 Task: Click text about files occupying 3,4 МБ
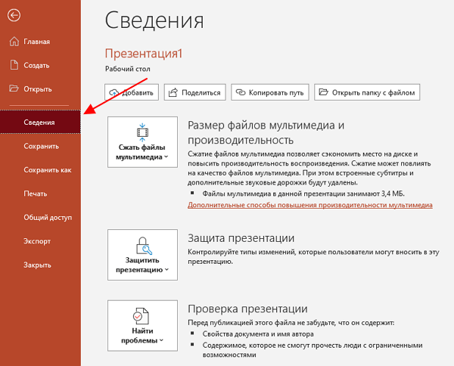tap(303, 194)
